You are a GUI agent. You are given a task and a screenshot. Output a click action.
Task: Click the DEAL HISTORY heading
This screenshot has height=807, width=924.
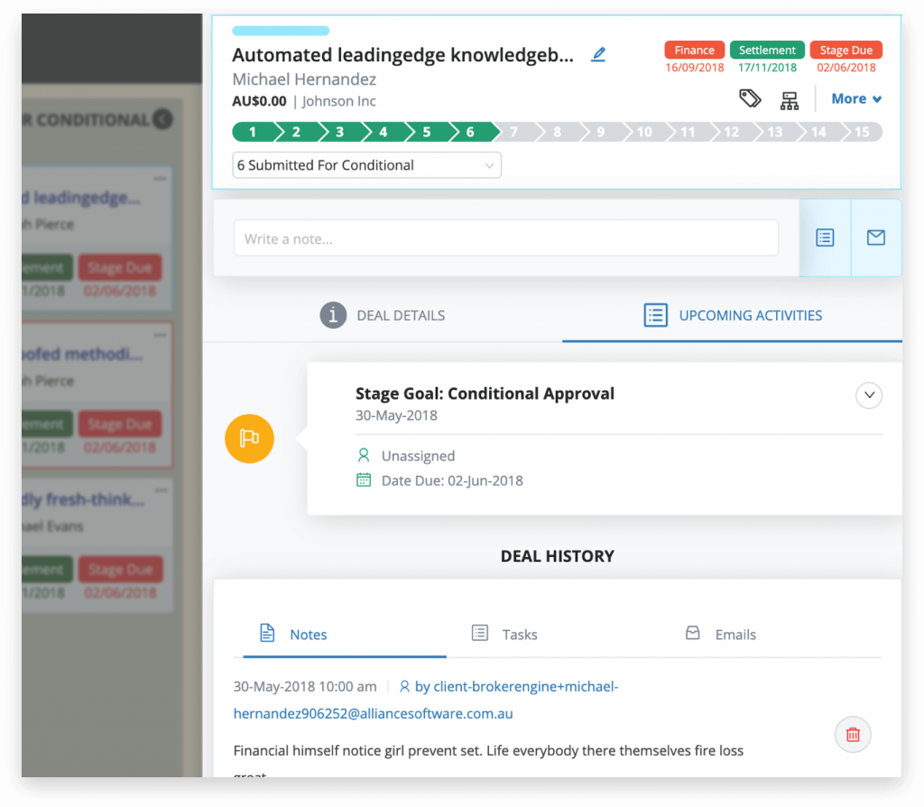558,556
